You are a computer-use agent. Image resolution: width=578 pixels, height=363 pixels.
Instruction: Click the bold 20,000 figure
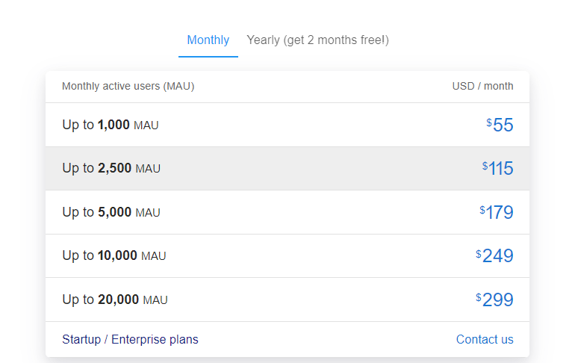[118, 300]
